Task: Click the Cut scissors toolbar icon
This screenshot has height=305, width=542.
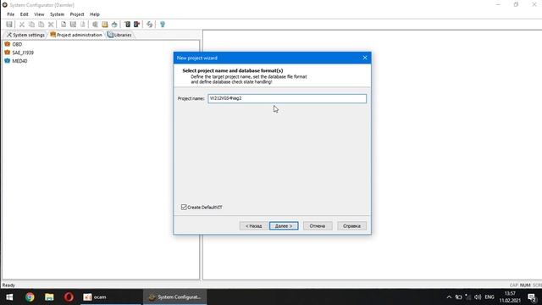Action: 22,25
